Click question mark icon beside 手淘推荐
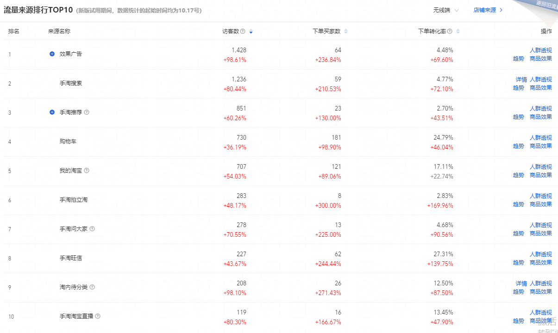Image resolution: width=558 pixels, height=333 pixels. [87, 112]
